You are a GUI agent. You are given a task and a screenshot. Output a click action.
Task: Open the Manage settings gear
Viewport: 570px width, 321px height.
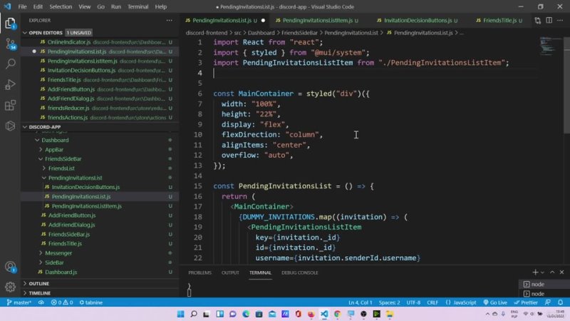tap(10, 287)
